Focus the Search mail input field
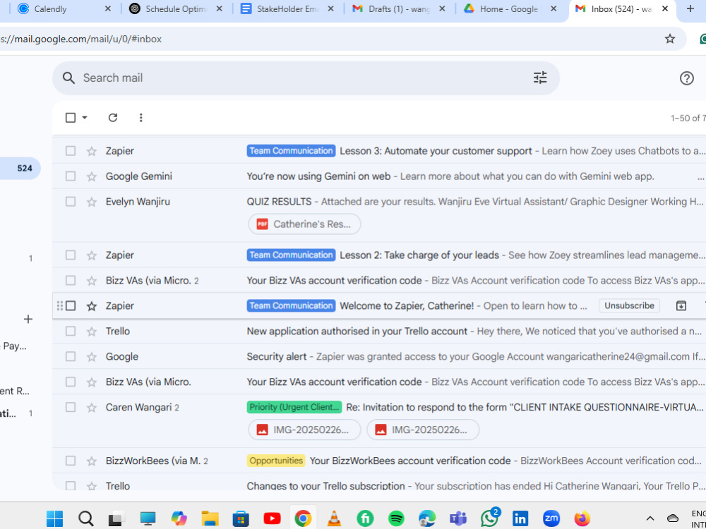 click(x=306, y=78)
